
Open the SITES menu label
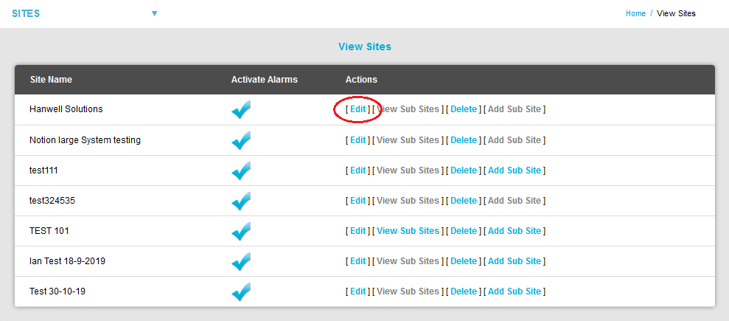pyautogui.click(x=26, y=13)
